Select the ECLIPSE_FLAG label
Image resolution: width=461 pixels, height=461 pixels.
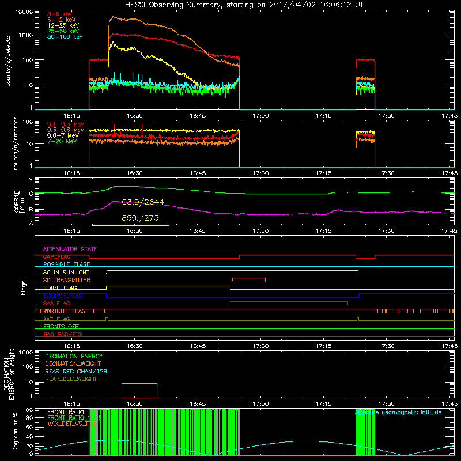(x=63, y=296)
